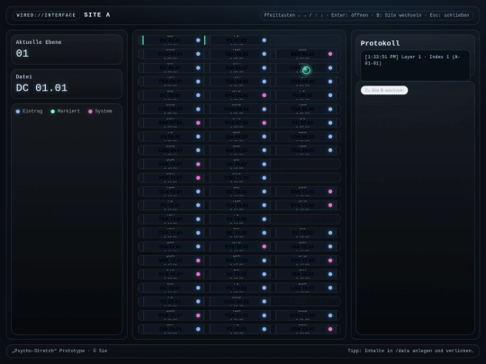The height and width of the screenshot is (364, 486).
Task: Click the WIRED://INTERFACE badge
Action: tap(46, 15)
